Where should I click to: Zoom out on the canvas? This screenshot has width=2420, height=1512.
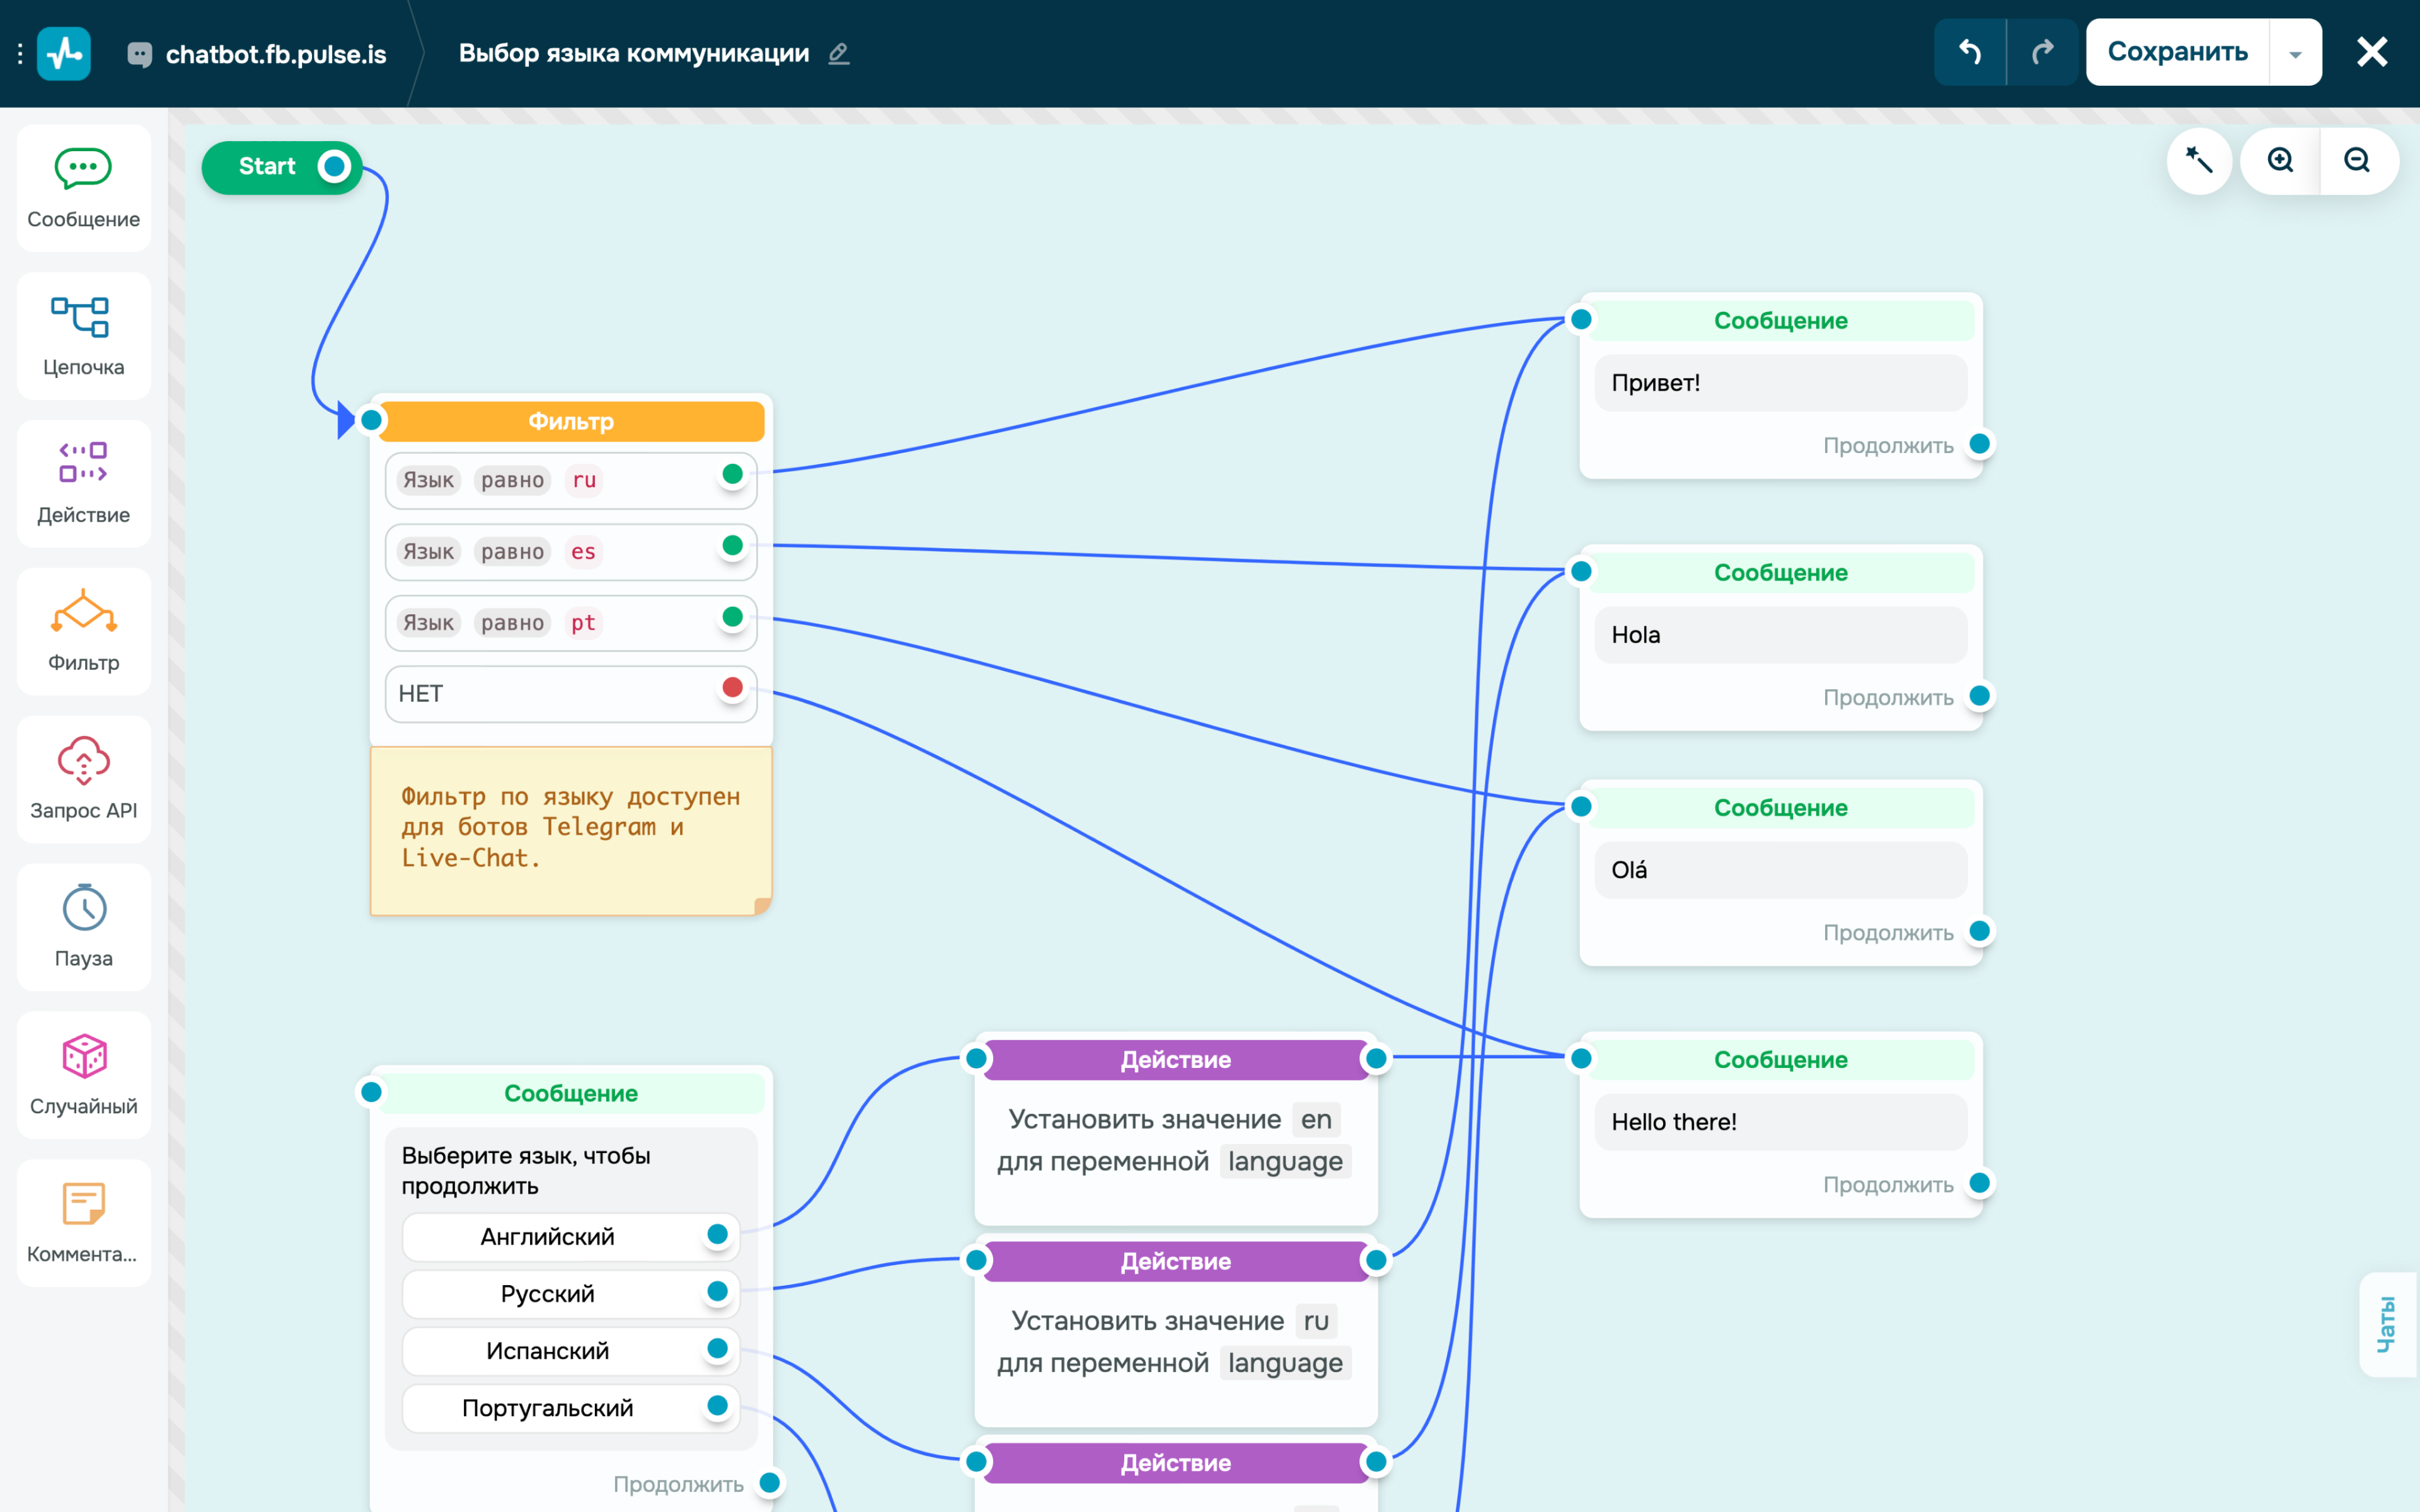(x=2357, y=161)
